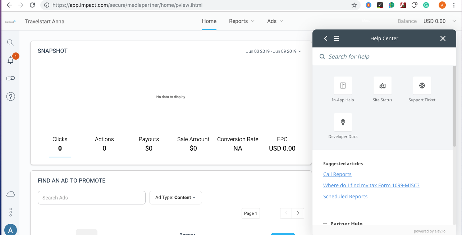Click the Help Center scrollbar
Screen dimensions: 462x235
click(x=454, y=106)
